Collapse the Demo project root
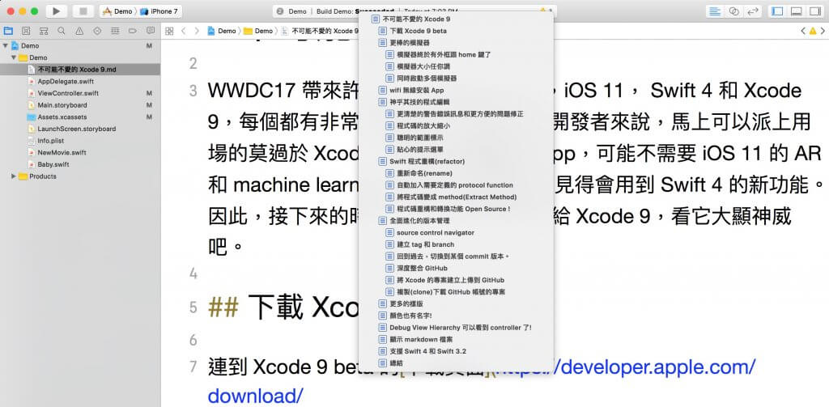The image size is (829, 407). click(6, 45)
